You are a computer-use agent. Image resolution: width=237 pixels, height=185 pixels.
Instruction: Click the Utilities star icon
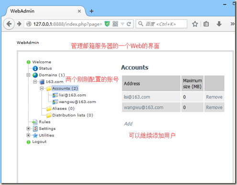35,135
